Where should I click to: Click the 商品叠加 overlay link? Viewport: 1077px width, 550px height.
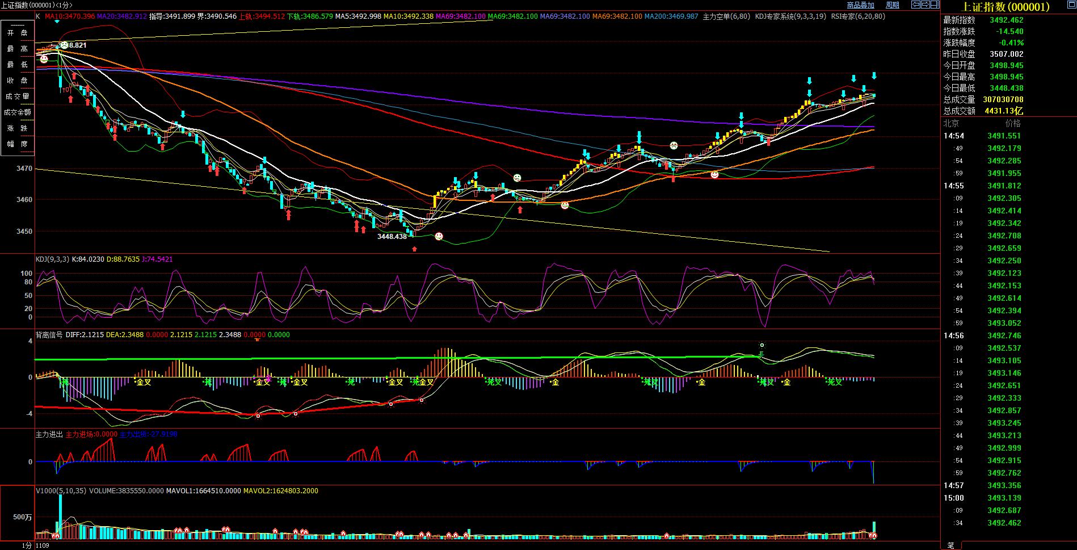(x=860, y=5)
